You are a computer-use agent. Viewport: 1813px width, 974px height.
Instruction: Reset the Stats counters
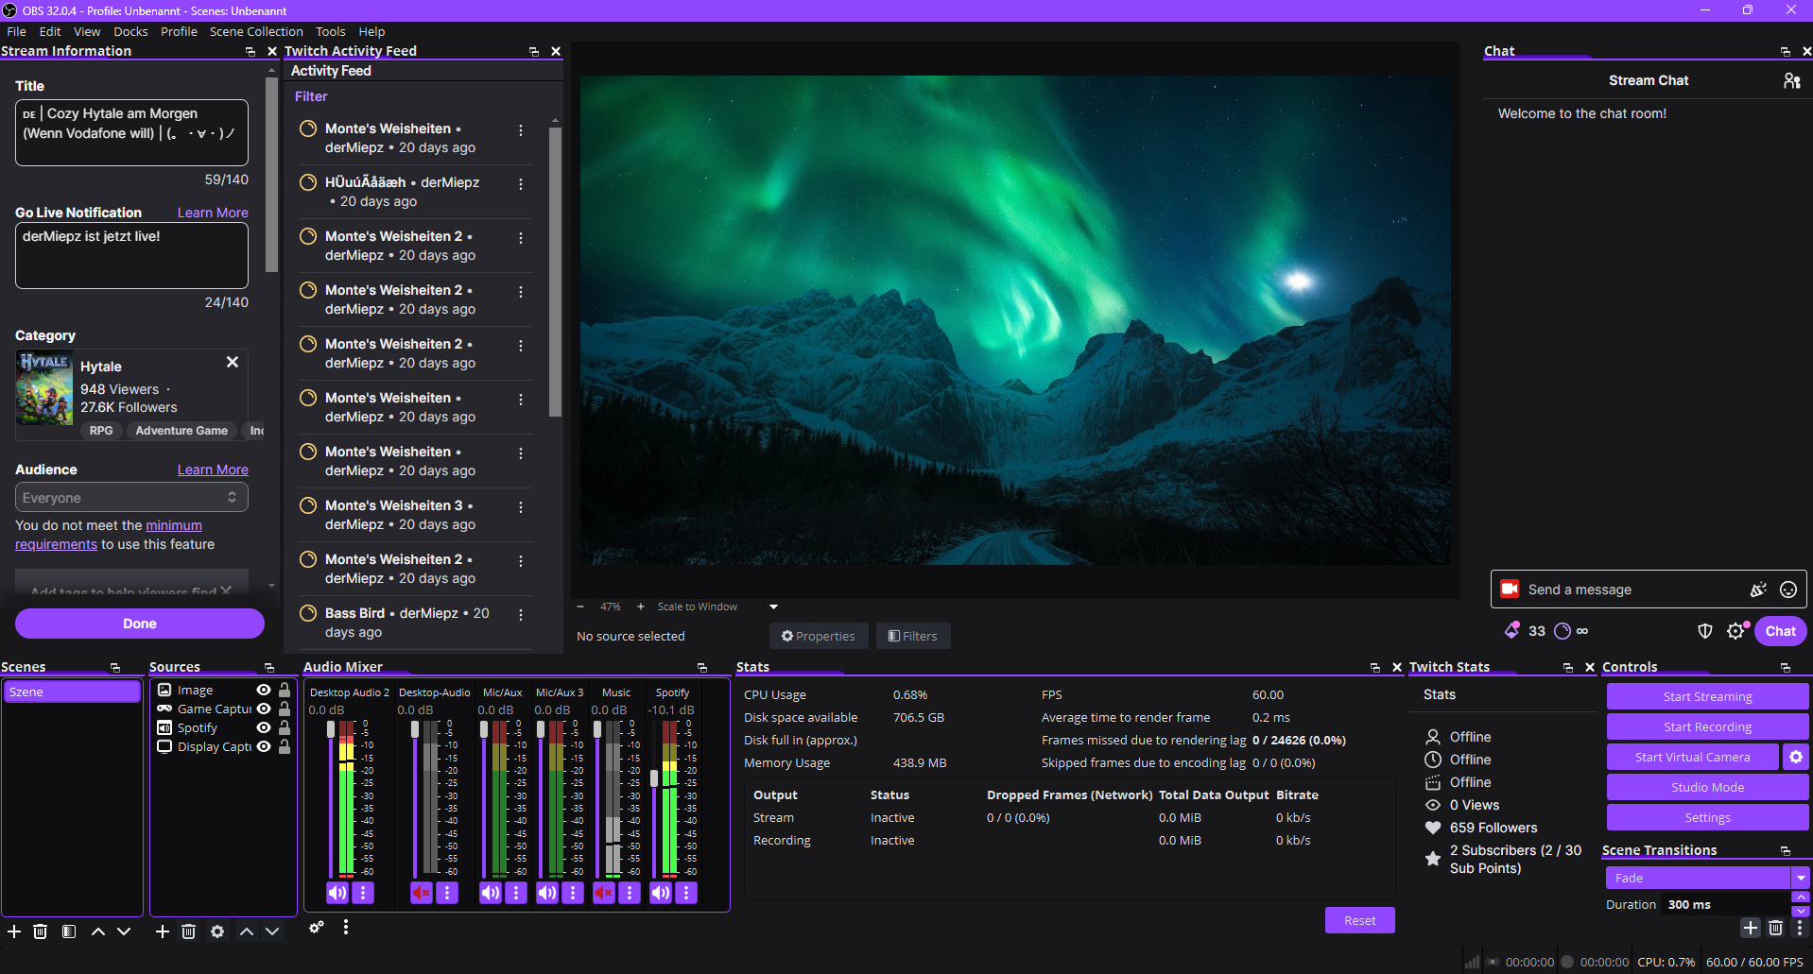click(x=1359, y=920)
